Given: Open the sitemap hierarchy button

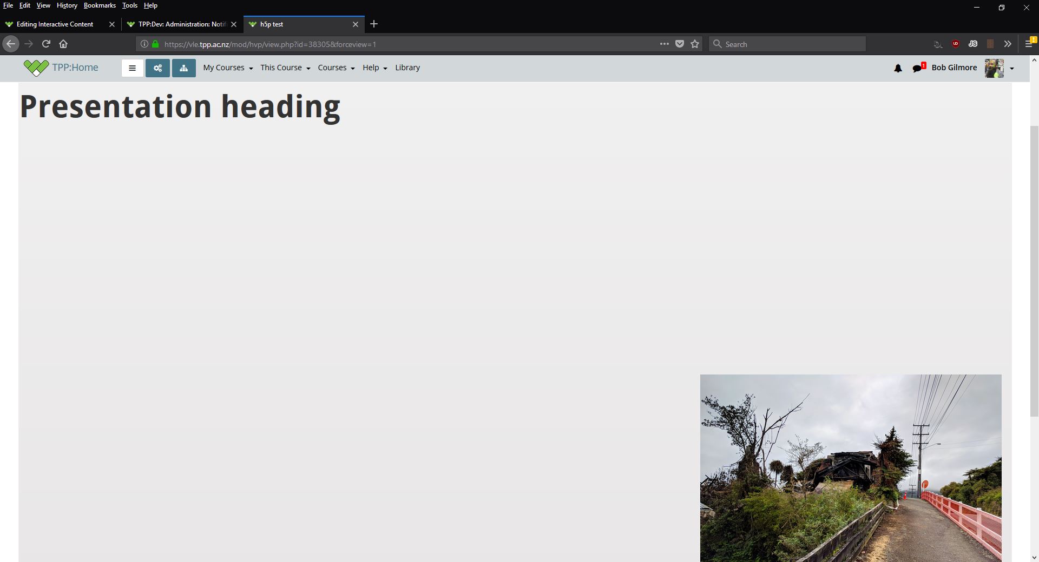Looking at the screenshot, I should 184,68.
